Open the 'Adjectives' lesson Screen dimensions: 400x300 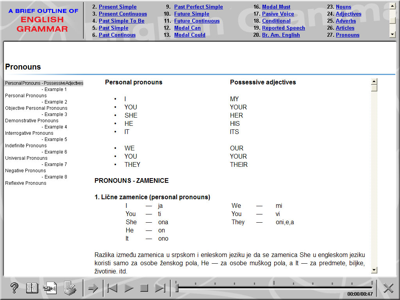click(x=348, y=14)
